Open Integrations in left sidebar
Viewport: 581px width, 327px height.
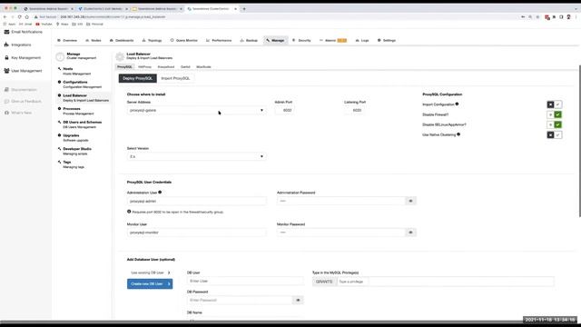[18, 45]
